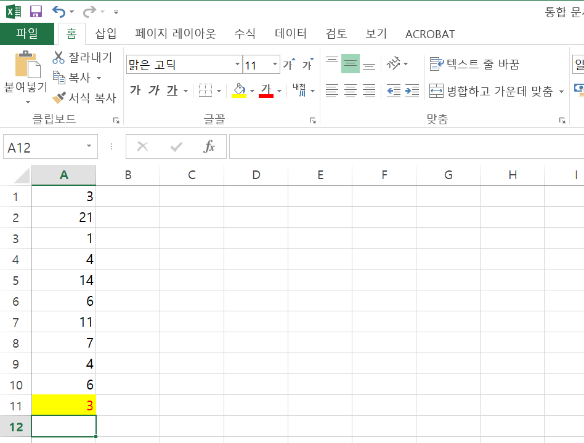Undo the last action
Screen dimensions: 584x443
pos(59,12)
